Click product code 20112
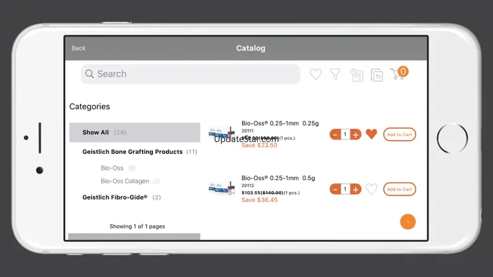Screen dimensions: 493x277 [247, 186]
